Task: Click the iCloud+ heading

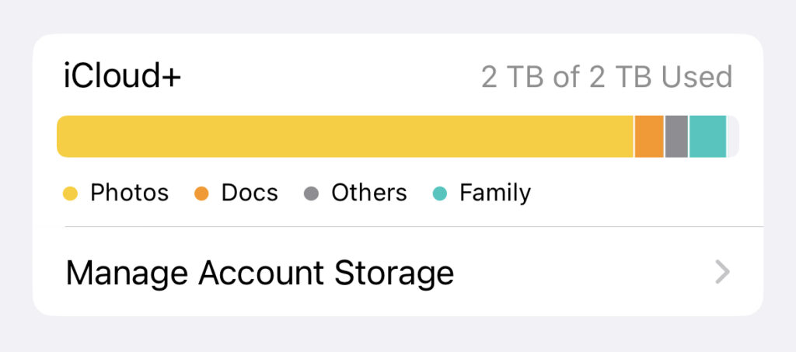Action: pyautogui.click(x=122, y=77)
